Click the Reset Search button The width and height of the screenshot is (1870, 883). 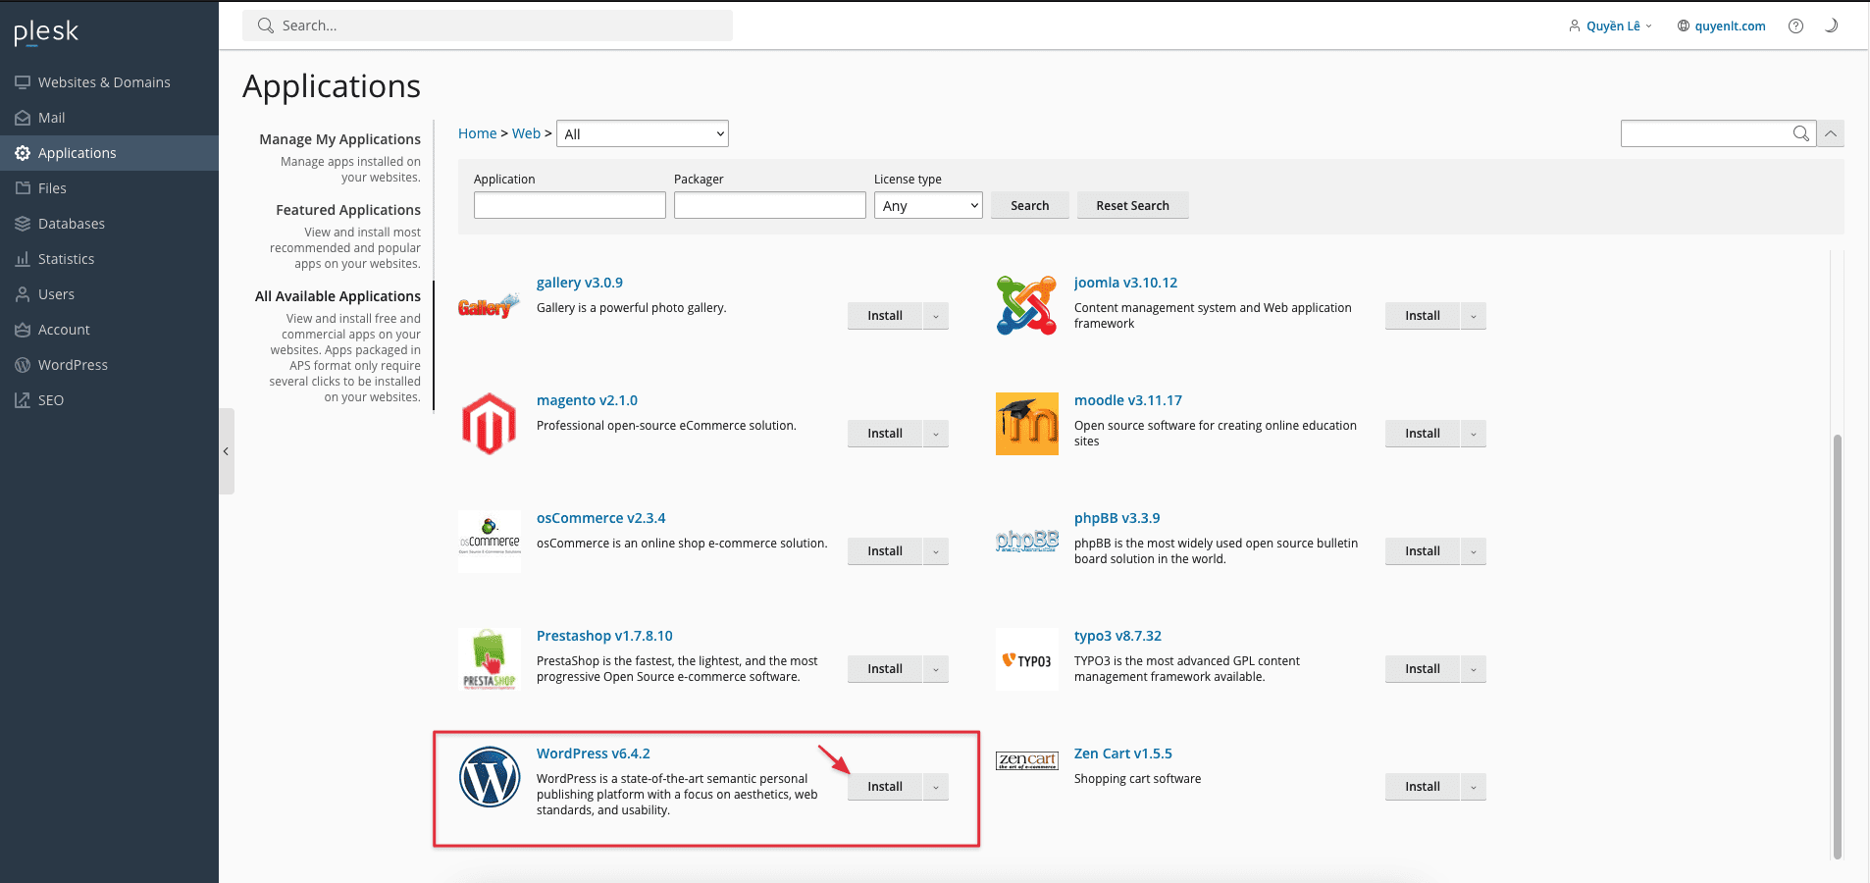pyautogui.click(x=1132, y=205)
